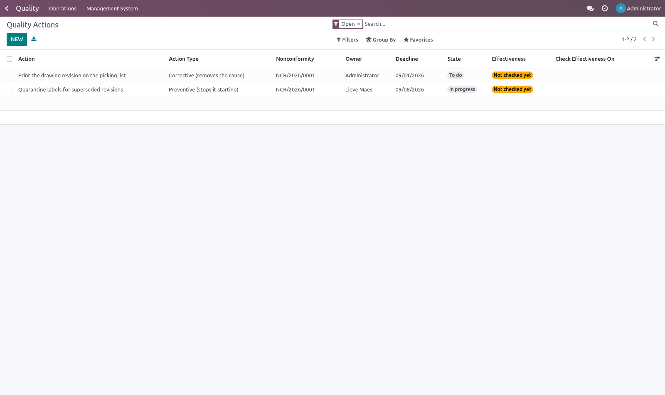Sort by Deadline column header
The width and height of the screenshot is (665, 395).
coord(406,59)
